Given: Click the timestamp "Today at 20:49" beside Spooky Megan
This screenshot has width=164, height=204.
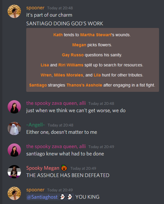Looking at the screenshot, I should [83, 168].
